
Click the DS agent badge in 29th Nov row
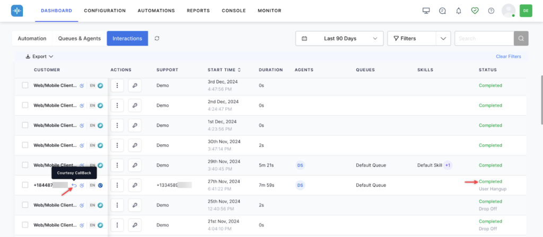pos(300,165)
